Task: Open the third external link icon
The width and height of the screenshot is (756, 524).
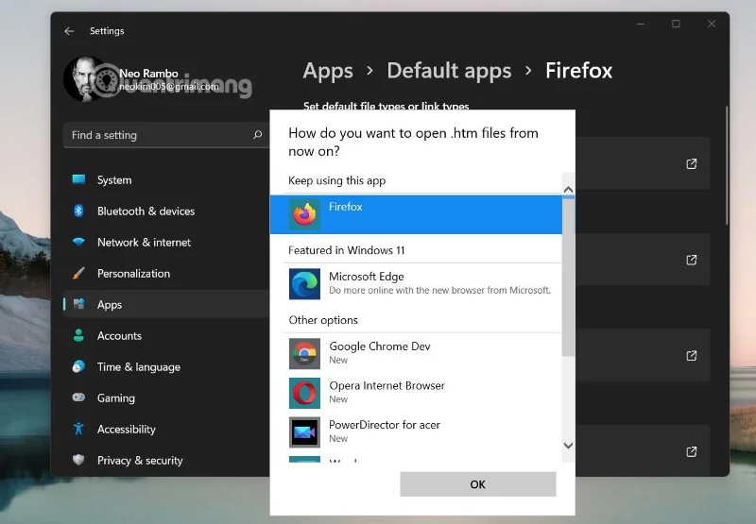Action: pos(692,355)
